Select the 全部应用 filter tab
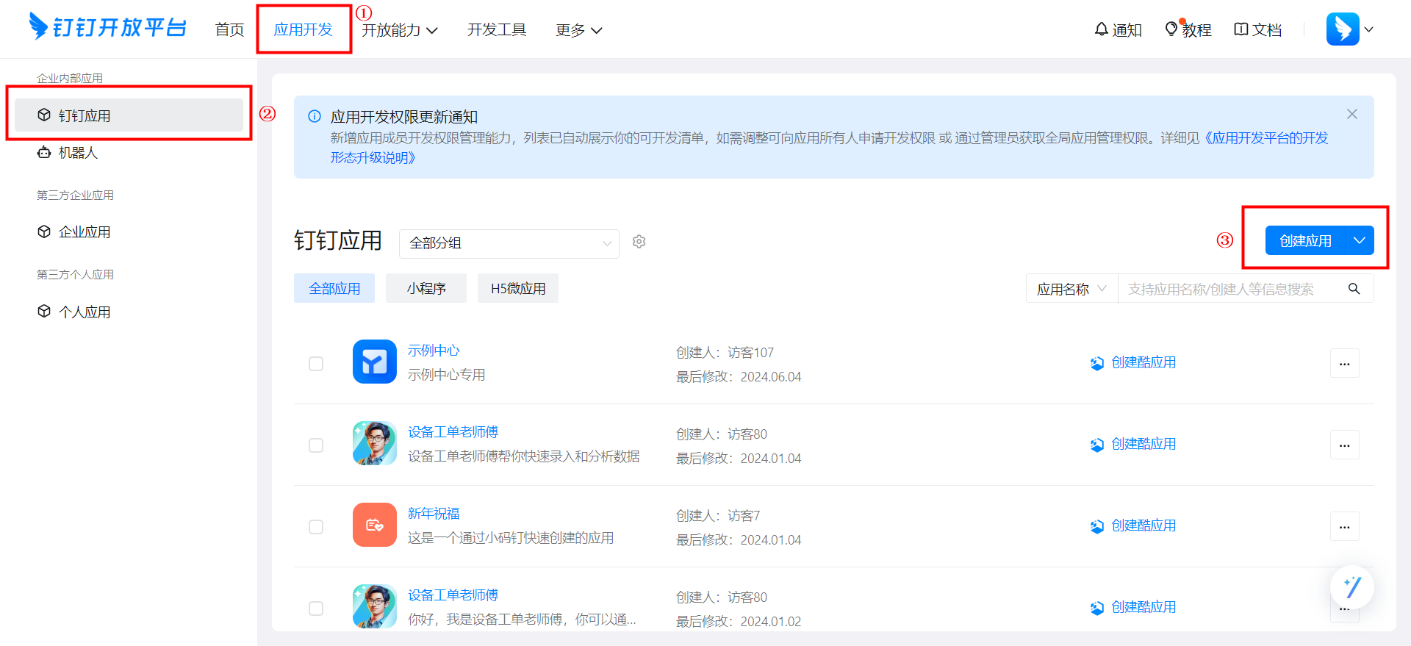1411x646 pixels. [334, 288]
